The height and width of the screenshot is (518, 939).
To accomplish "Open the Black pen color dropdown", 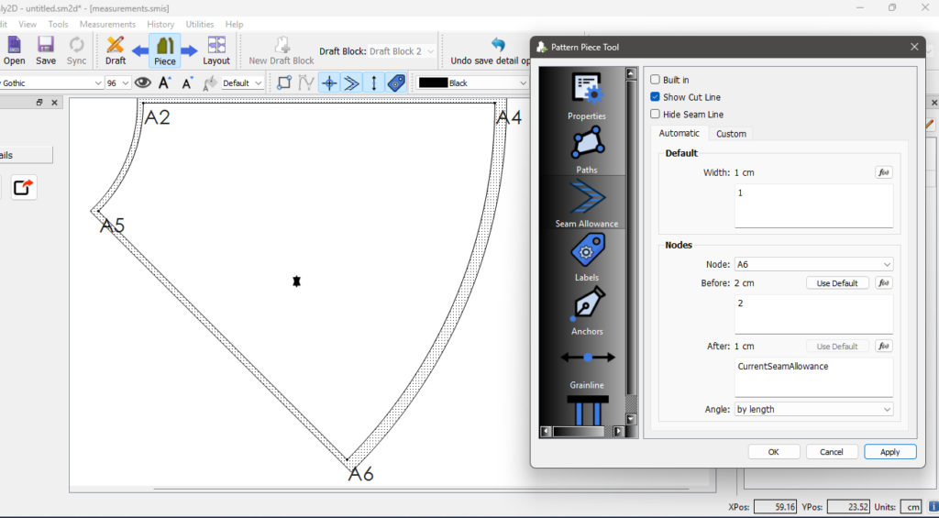I will (x=473, y=83).
